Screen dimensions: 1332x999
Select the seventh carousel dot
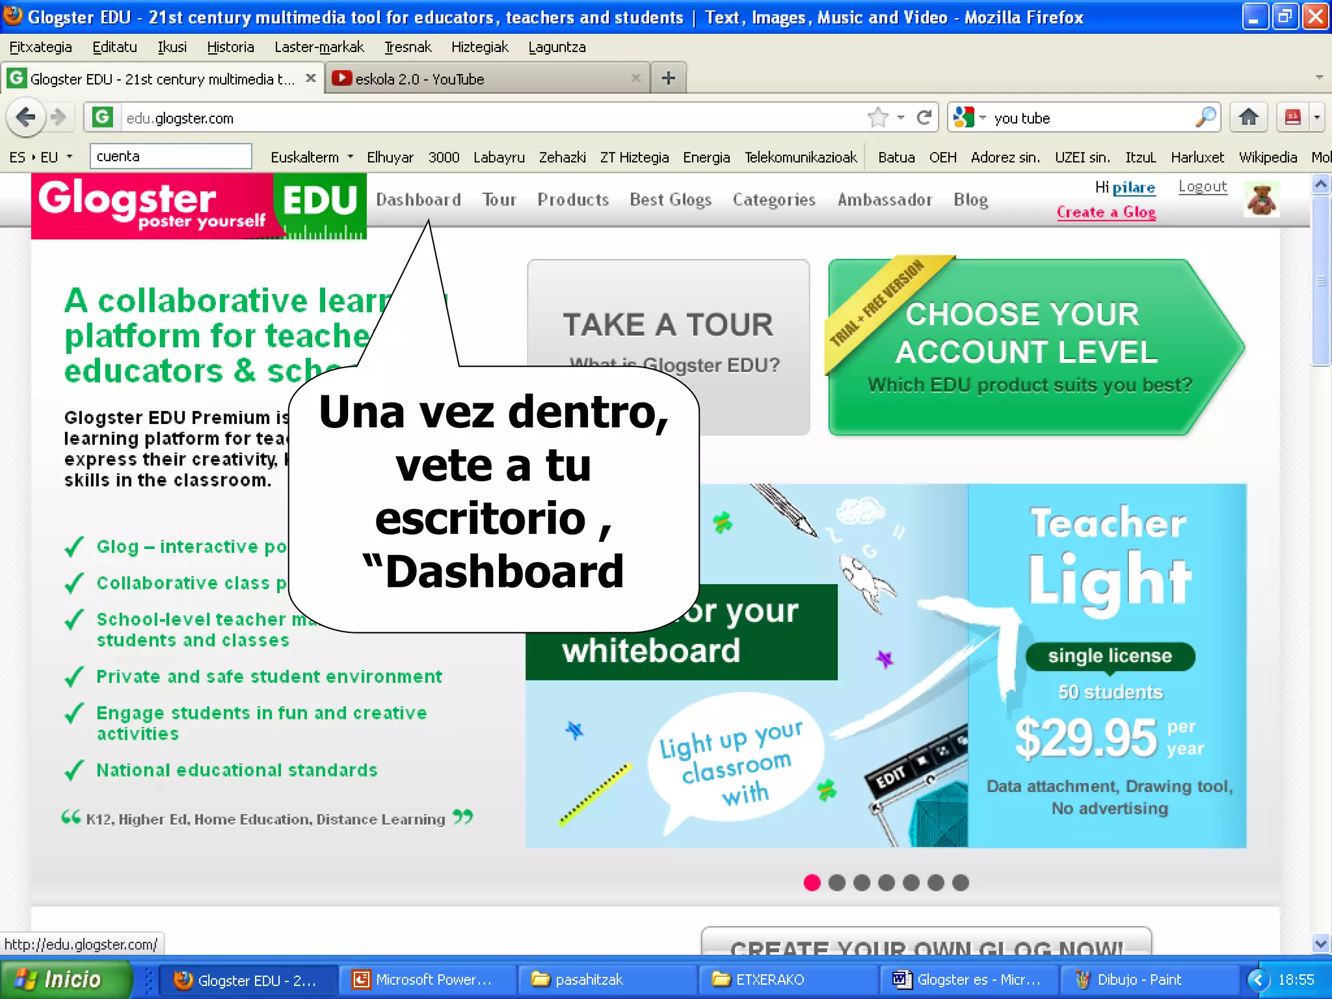point(961,883)
